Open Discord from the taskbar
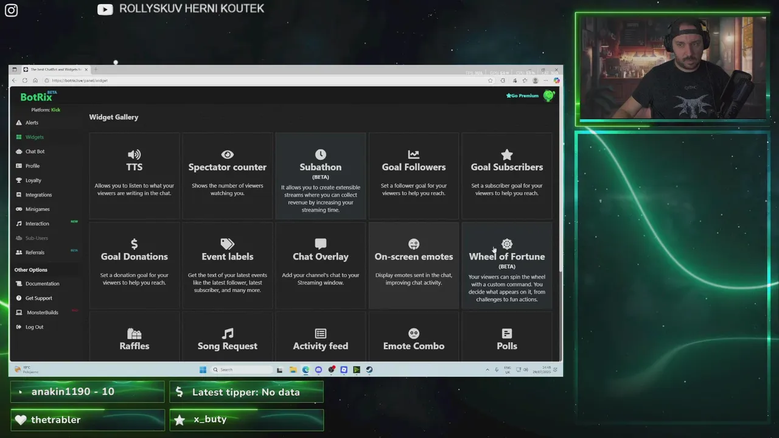Viewport: 779px width, 438px height. (x=318, y=369)
